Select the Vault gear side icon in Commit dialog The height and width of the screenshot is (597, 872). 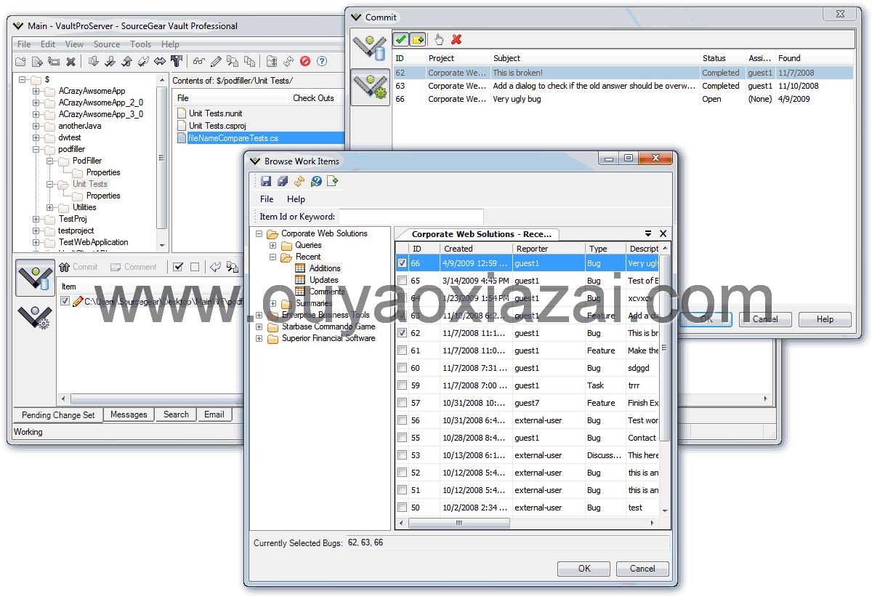tap(370, 87)
